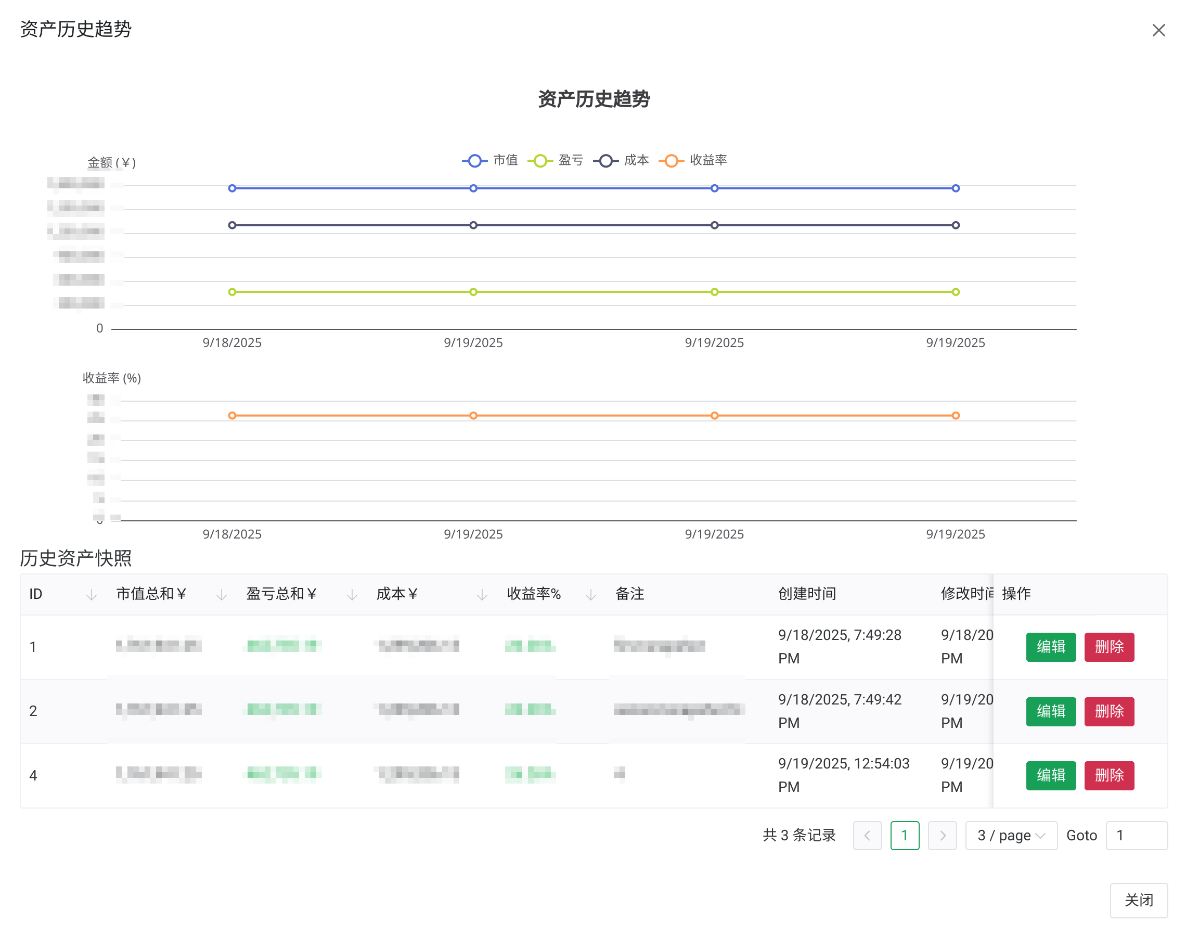Go to next page arrow
The image size is (1186, 935).
(942, 836)
